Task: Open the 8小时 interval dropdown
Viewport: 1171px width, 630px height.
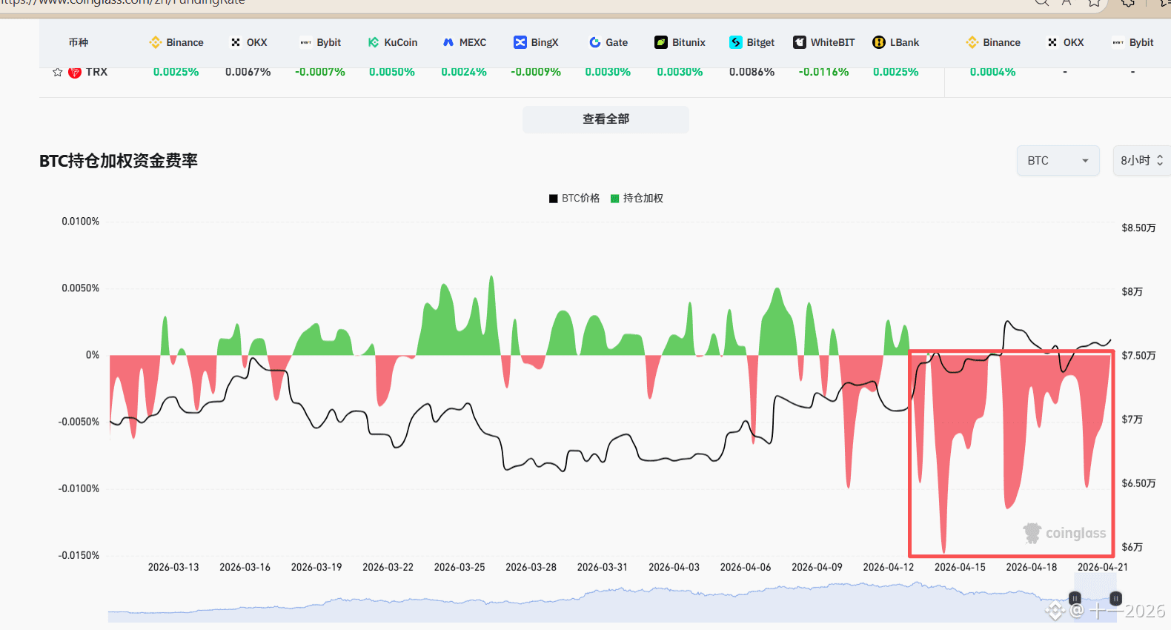Action: point(1142,161)
